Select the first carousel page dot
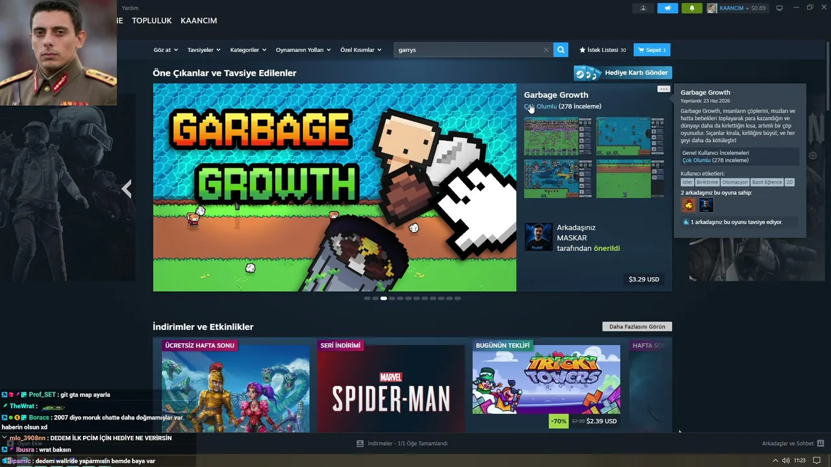831x467 pixels. (367, 298)
